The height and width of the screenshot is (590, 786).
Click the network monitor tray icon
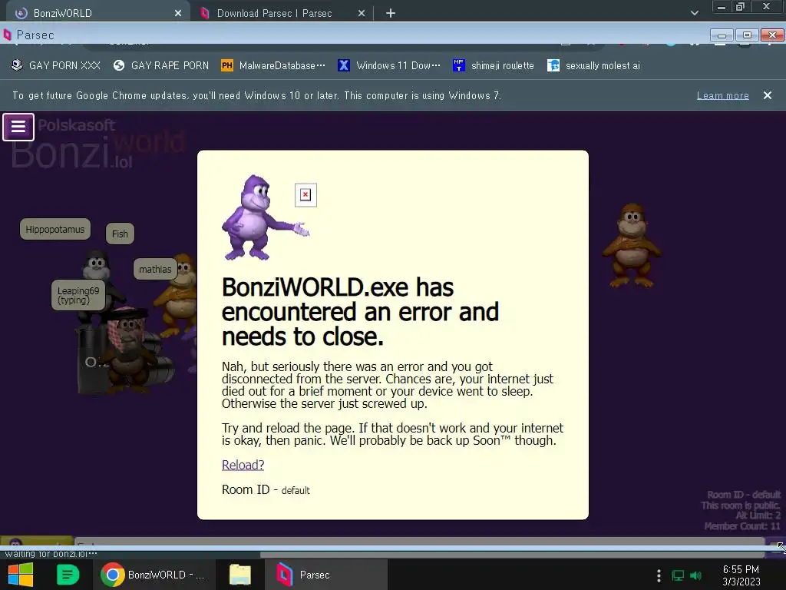tap(678, 575)
